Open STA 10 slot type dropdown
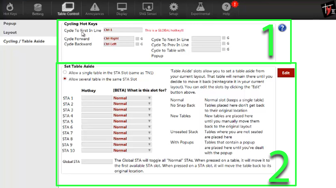The width and height of the screenshot is (336, 188). click(132, 150)
